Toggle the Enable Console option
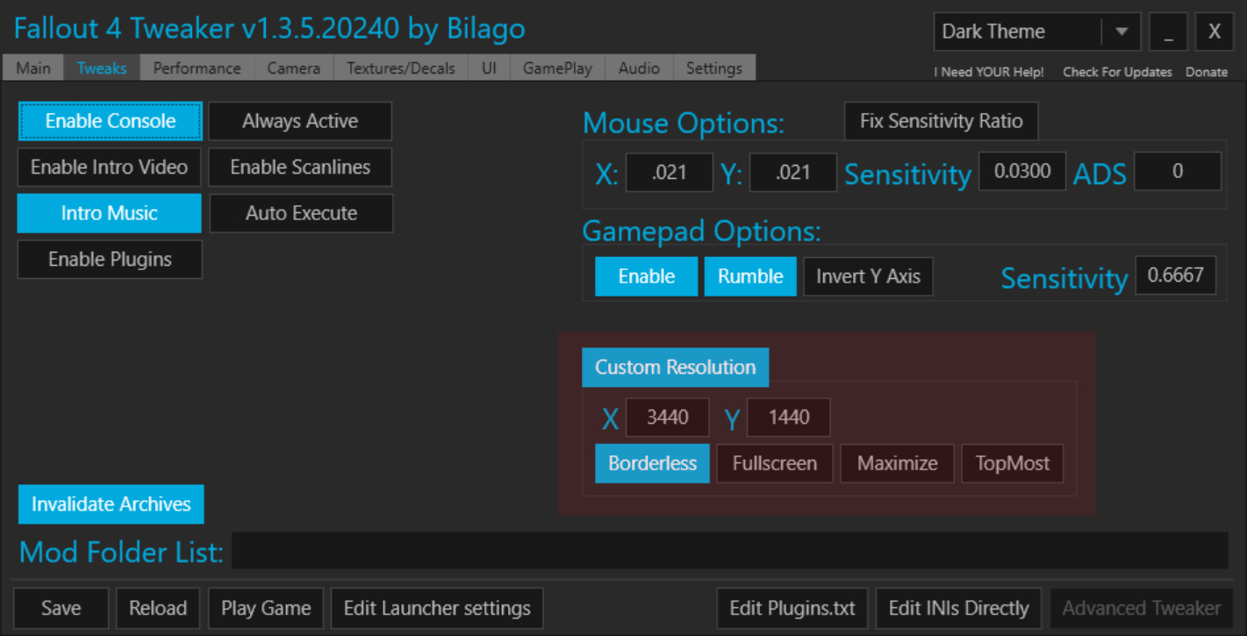This screenshot has height=636, width=1247. coord(111,121)
